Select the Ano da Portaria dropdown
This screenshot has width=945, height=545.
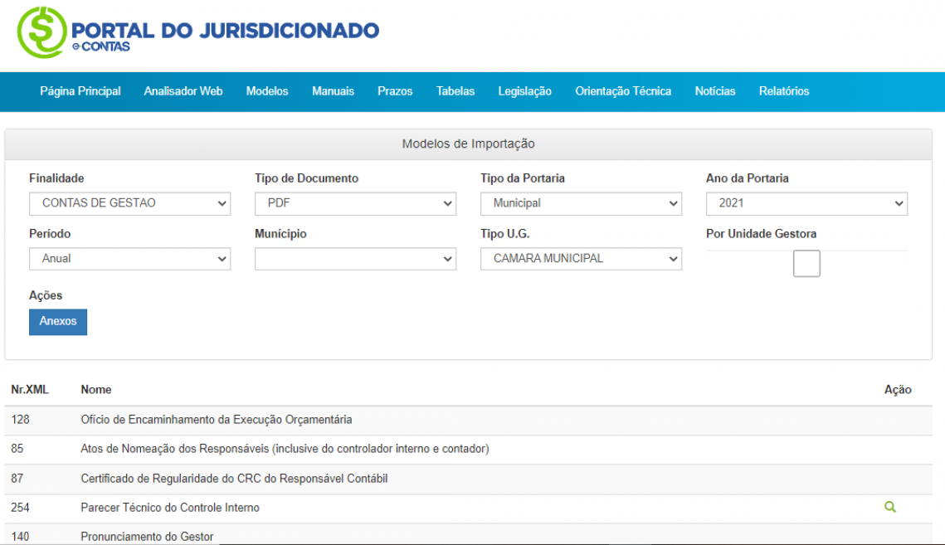(806, 203)
